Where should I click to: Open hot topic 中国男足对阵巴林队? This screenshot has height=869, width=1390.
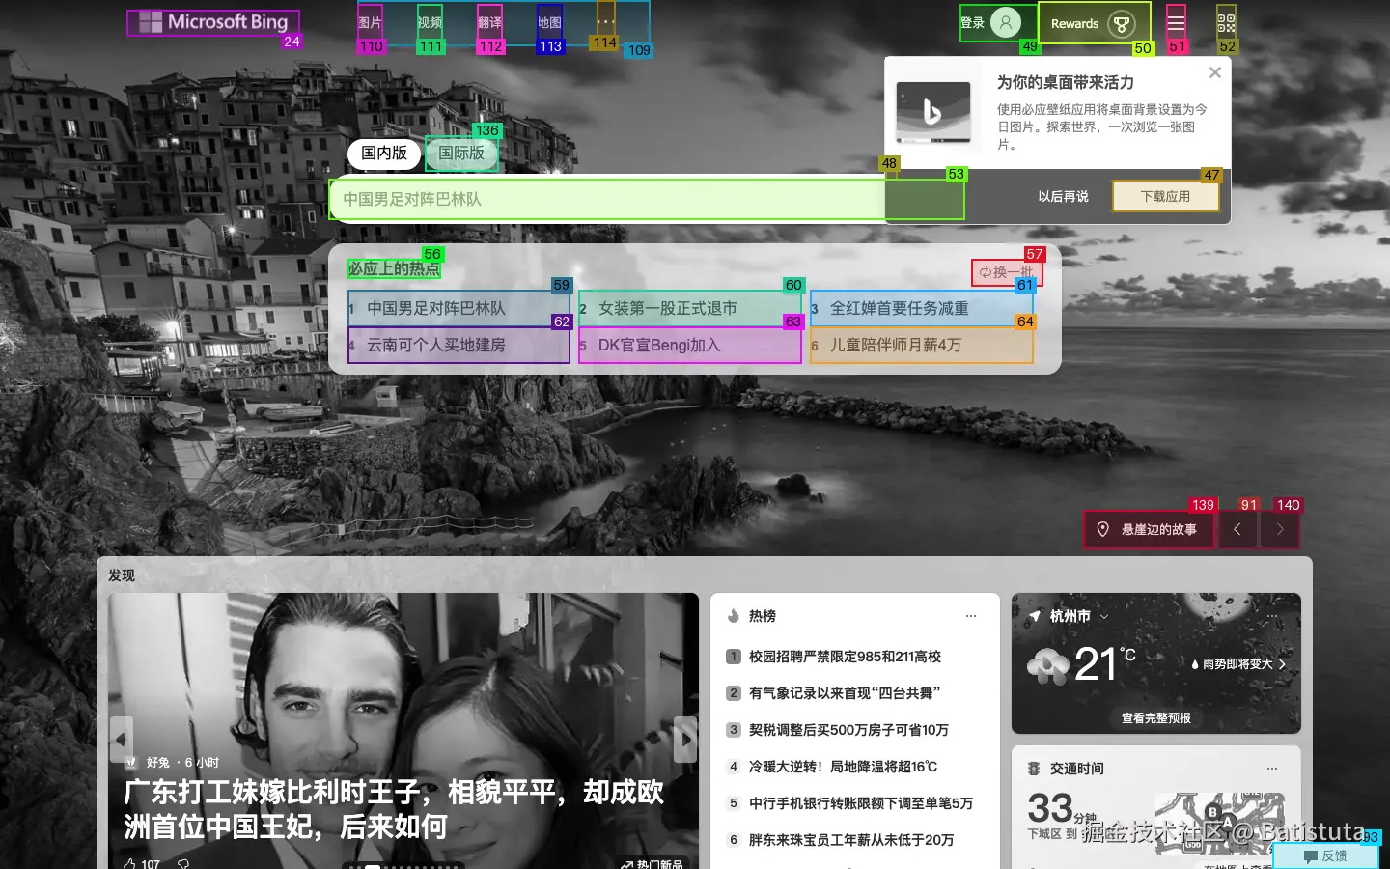tap(459, 308)
